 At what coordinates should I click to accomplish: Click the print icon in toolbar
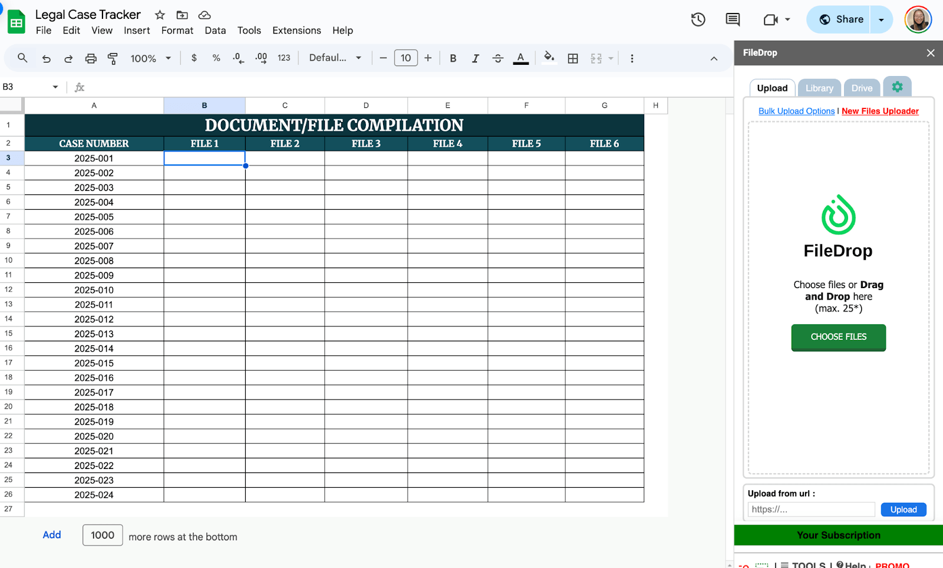[x=91, y=58]
